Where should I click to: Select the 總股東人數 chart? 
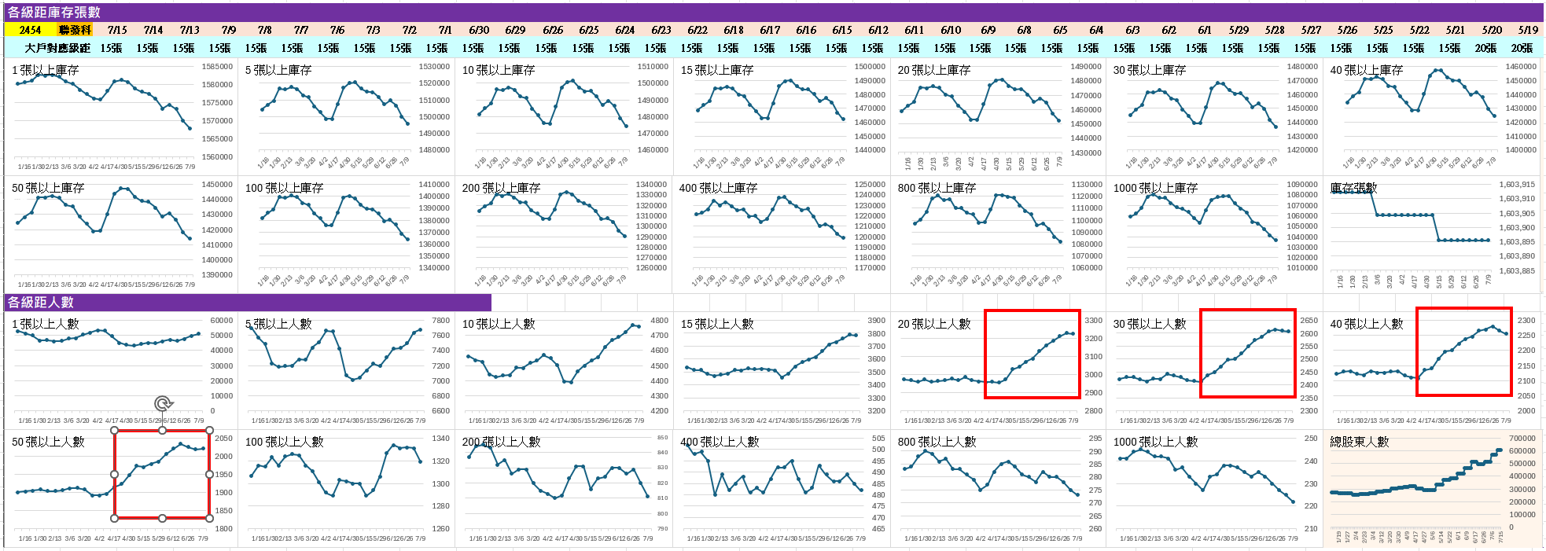point(1433,488)
